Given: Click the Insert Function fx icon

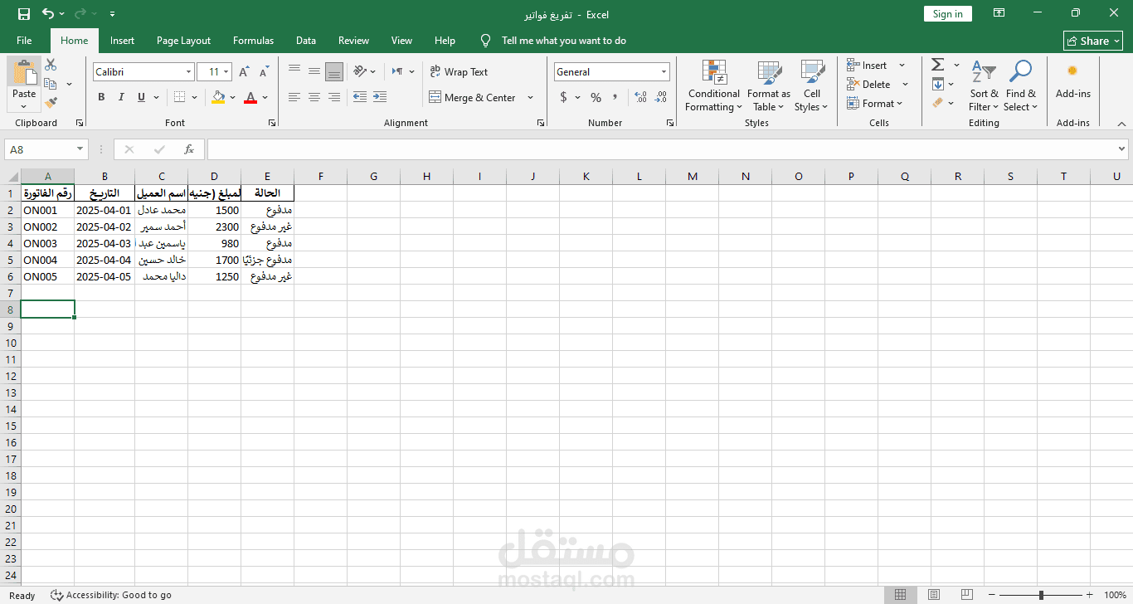Looking at the screenshot, I should pyautogui.click(x=189, y=149).
